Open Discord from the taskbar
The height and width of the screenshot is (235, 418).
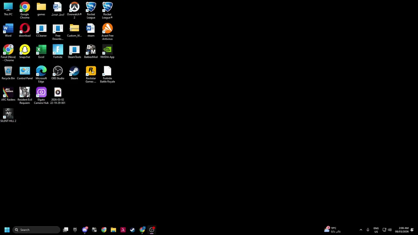[85, 230]
